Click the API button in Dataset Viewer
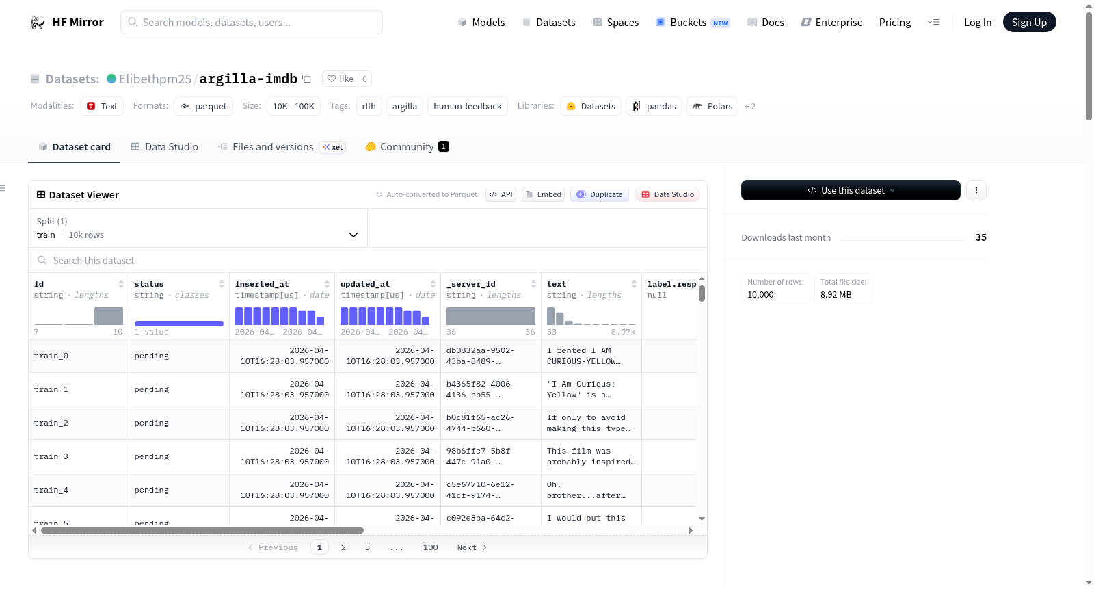The width and height of the screenshot is (1094, 589). coord(501,194)
